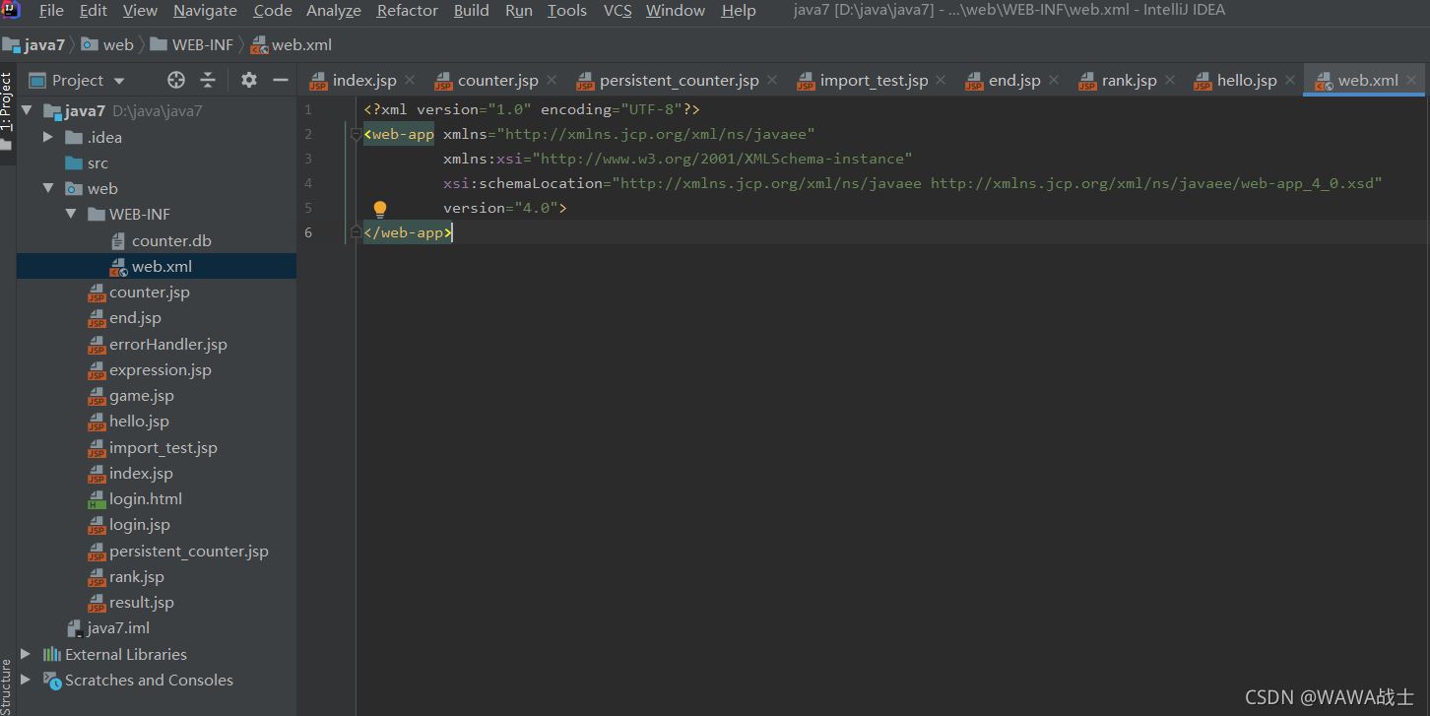
Task: Open the Refactor menu
Action: (x=406, y=11)
